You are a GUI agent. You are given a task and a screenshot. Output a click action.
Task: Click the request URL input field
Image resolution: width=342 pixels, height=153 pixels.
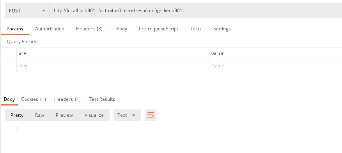click(x=196, y=11)
